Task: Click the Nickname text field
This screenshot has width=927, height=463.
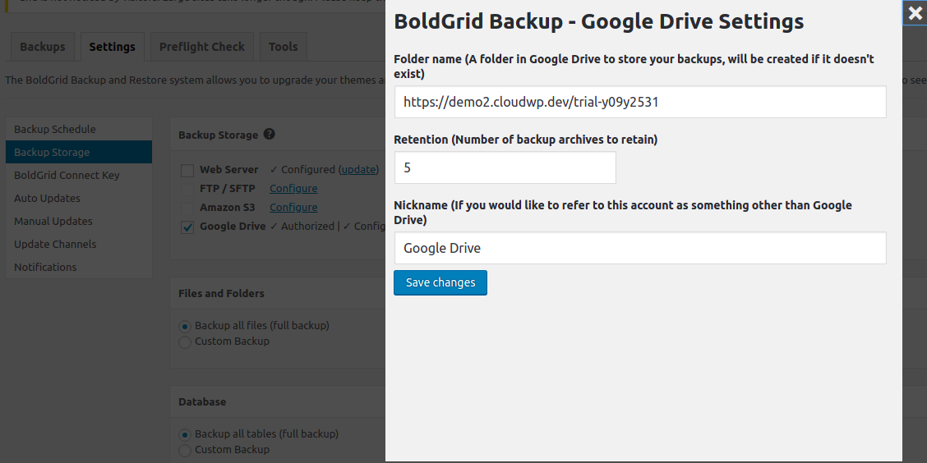Action: pyautogui.click(x=639, y=248)
